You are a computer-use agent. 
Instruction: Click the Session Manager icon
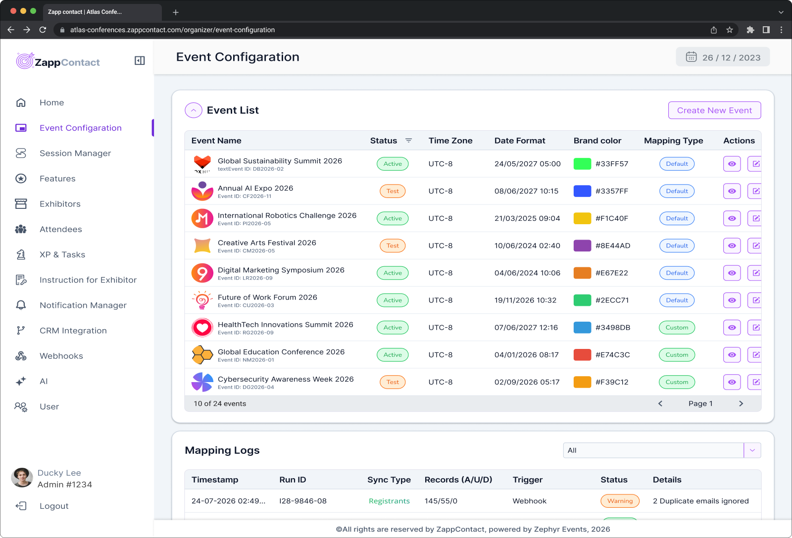[x=21, y=153]
